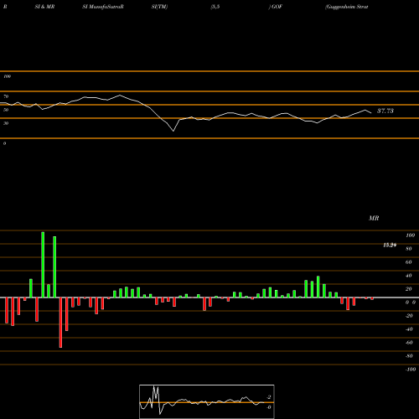Viewport: 419px width, 419px height.
Task: Click the 30 level label on RSI axis
Action: [6, 123]
